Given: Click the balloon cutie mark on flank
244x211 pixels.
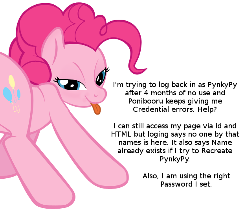Looking at the screenshot, I should point(12,94).
